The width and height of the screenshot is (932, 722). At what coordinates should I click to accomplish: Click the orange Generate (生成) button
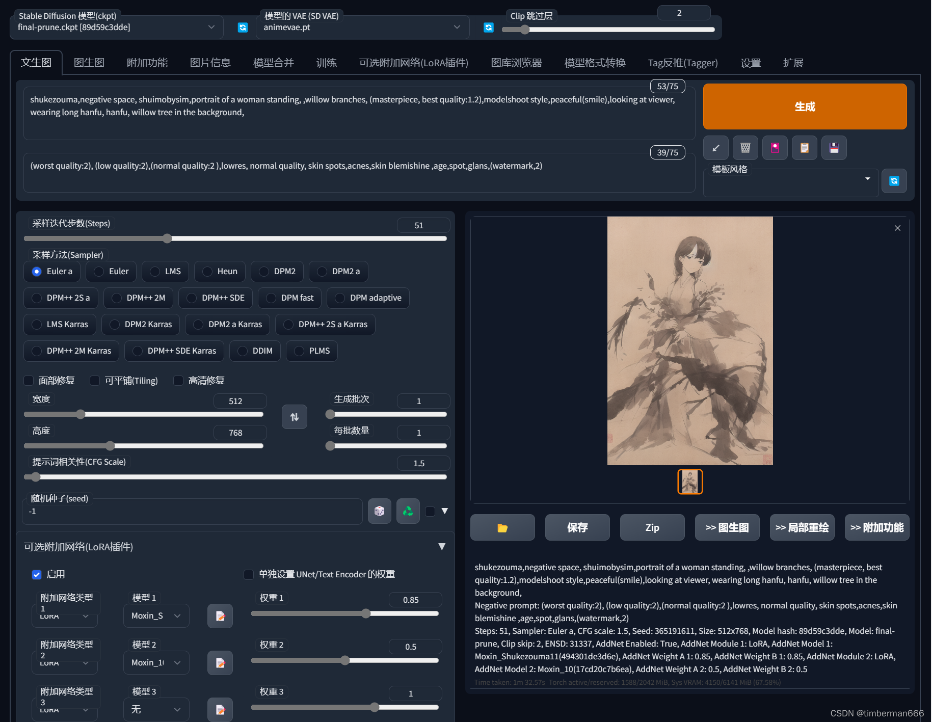(805, 106)
